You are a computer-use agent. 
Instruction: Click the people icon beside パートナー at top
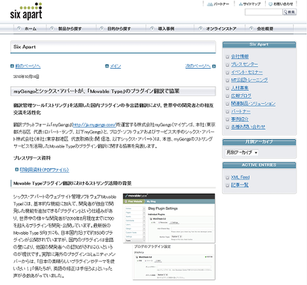210,4
